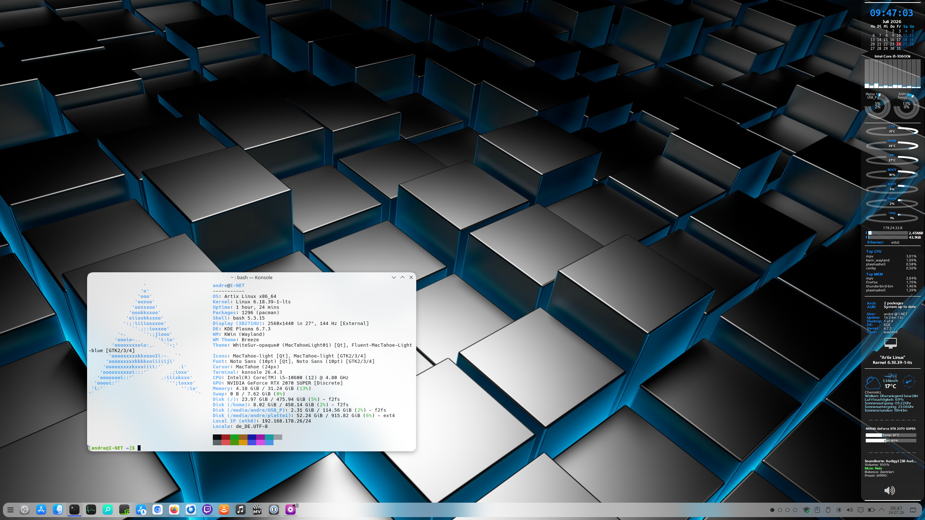Open the Twitch app in the dock
The height and width of the screenshot is (520, 925).
click(207, 510)
